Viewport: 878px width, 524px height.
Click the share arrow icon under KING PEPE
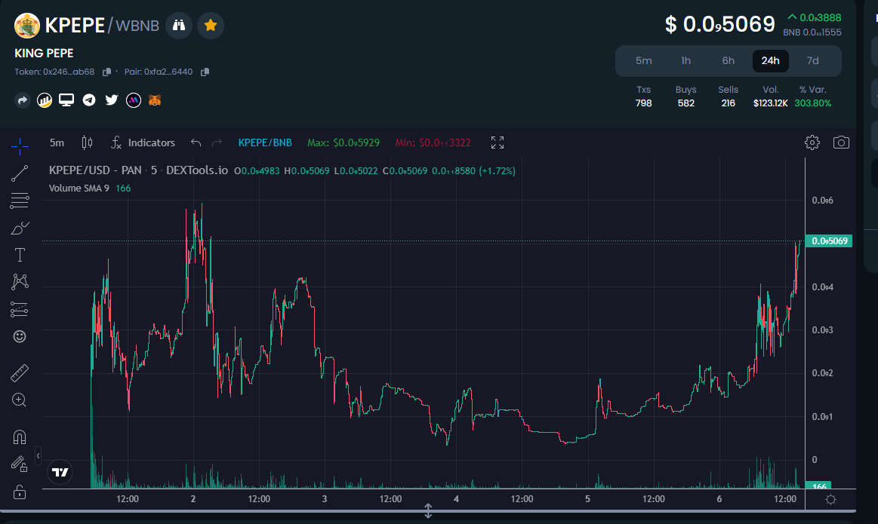coord(23,100)
